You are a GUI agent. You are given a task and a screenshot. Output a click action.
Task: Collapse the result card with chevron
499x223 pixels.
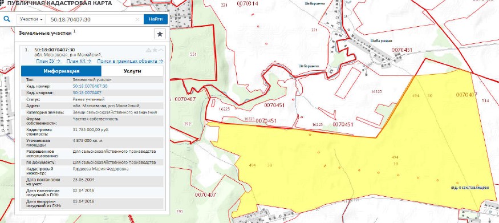click(161, 50)
